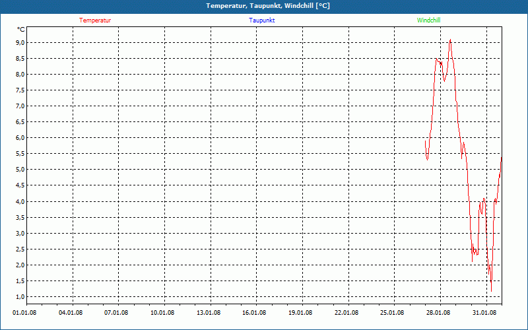This screenshot has height=330, width=528.
Task: Click the 28.01.08 date label
Action: click(438, 312)
